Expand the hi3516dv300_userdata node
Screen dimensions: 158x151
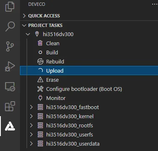(31, 144)
